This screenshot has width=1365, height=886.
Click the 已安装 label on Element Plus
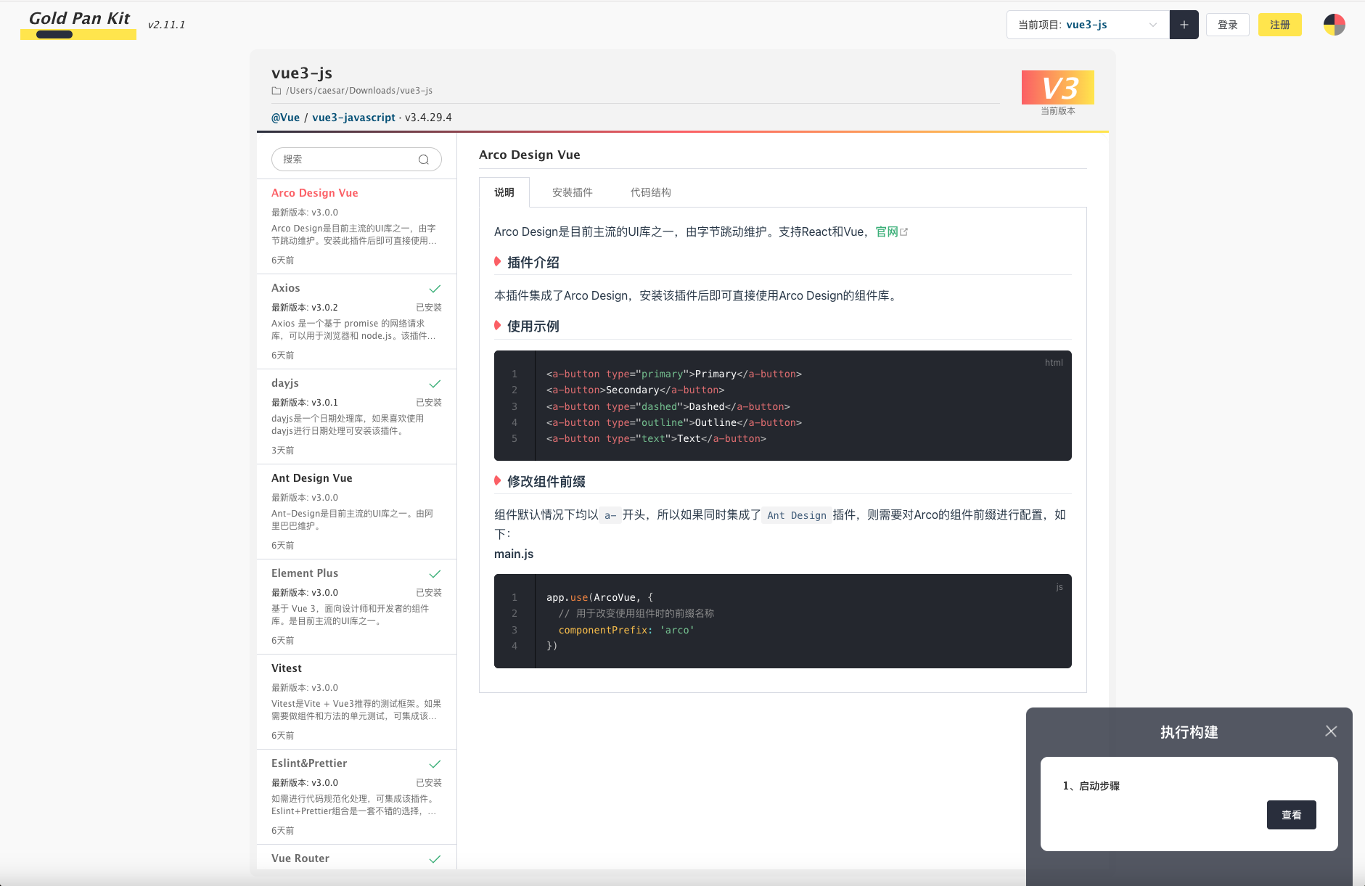pyautogui.click(x=429, y=593)
